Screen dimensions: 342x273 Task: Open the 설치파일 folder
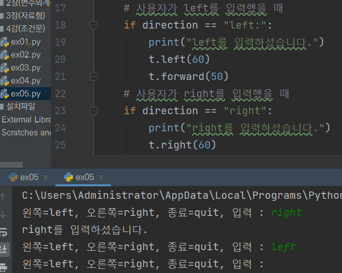[21, 106]
